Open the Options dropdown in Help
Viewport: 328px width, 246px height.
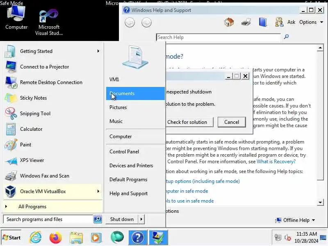(x=311, y=22)
